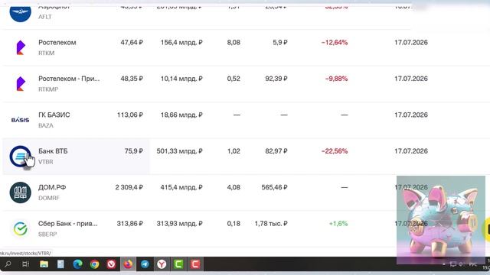Click the Rostelecom logo beside the RTKMP ticker

21,83
